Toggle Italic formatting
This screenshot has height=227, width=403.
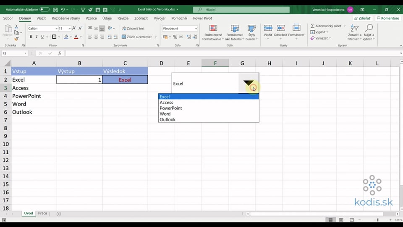[37, 37]
